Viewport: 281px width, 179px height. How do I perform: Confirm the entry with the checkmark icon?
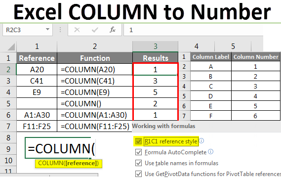point(95,30)
